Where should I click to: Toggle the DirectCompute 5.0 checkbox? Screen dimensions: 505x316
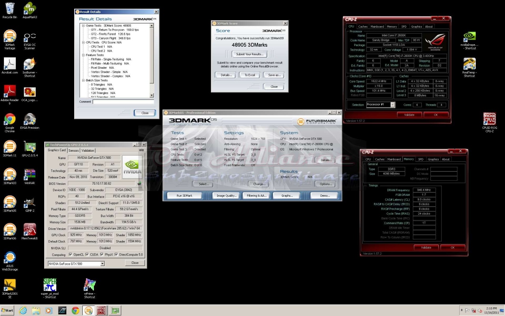tap(116, 255)
